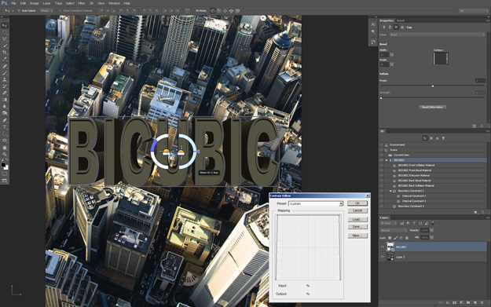Choose the Hand tool
The image size is (491, 307).
click(x=5, y=148)
